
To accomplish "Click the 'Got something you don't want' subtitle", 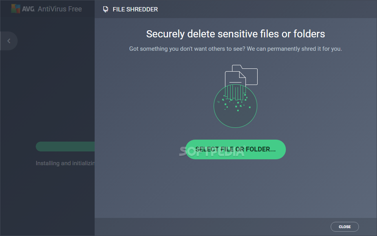I will click(236, 49).
